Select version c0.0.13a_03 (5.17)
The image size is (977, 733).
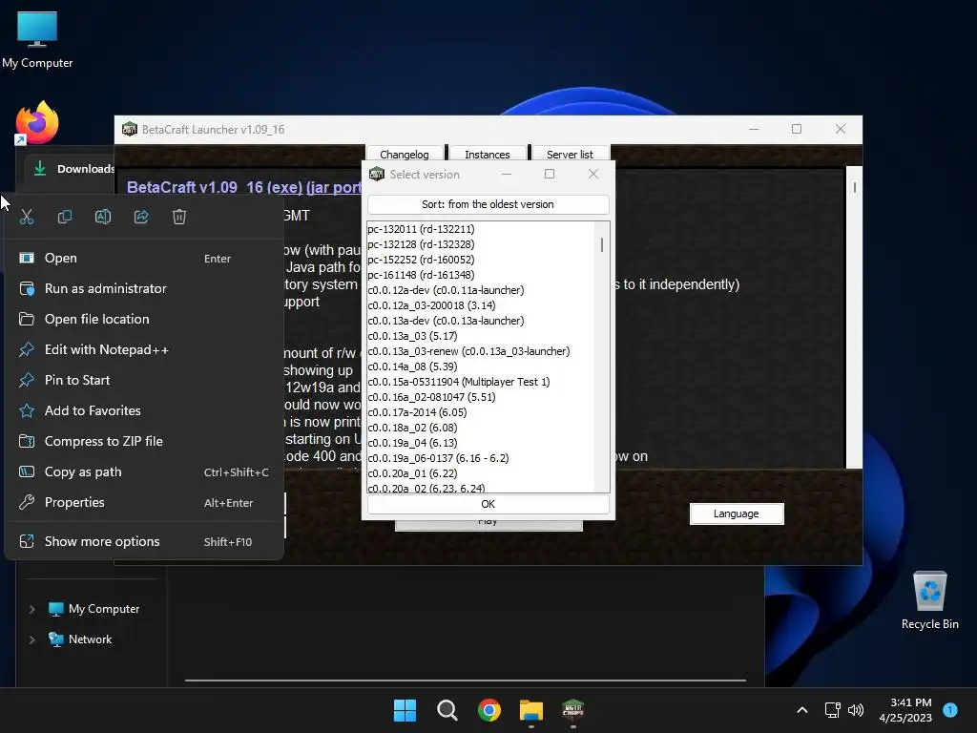point(412,336)
